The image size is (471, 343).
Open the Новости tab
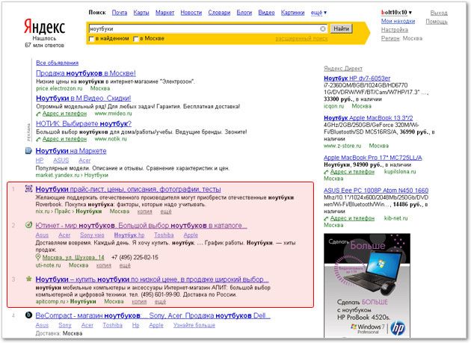point(191,13)
